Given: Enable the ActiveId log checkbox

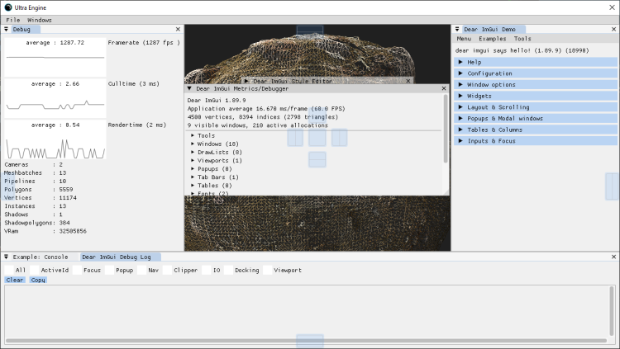Looking at the screenshot, I should [x=35, y=270].
